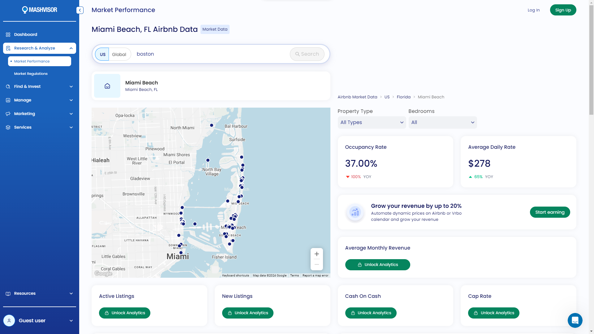Open the map Terms link
This screenshot has width=594, height=334.
294,276
